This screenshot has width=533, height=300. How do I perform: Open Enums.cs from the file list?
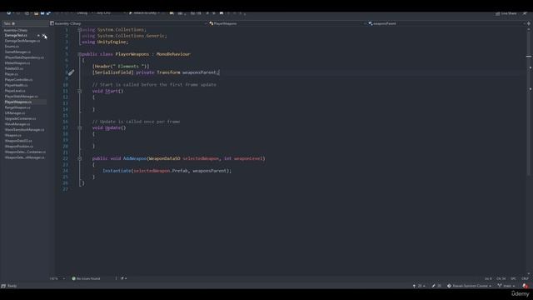pyautogui.click(x=12, y=47)
